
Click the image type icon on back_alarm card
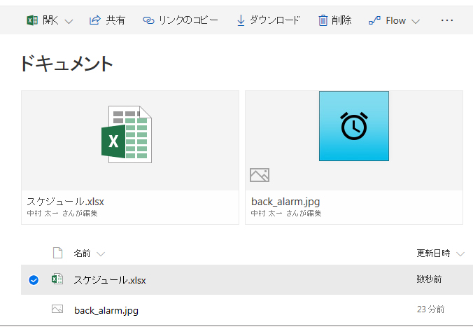click(260, 175)
